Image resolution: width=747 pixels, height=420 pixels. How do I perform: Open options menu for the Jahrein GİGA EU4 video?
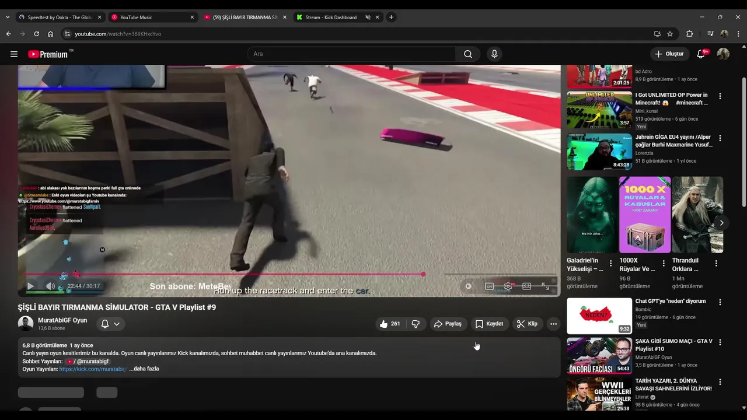[x=720, y=138]
